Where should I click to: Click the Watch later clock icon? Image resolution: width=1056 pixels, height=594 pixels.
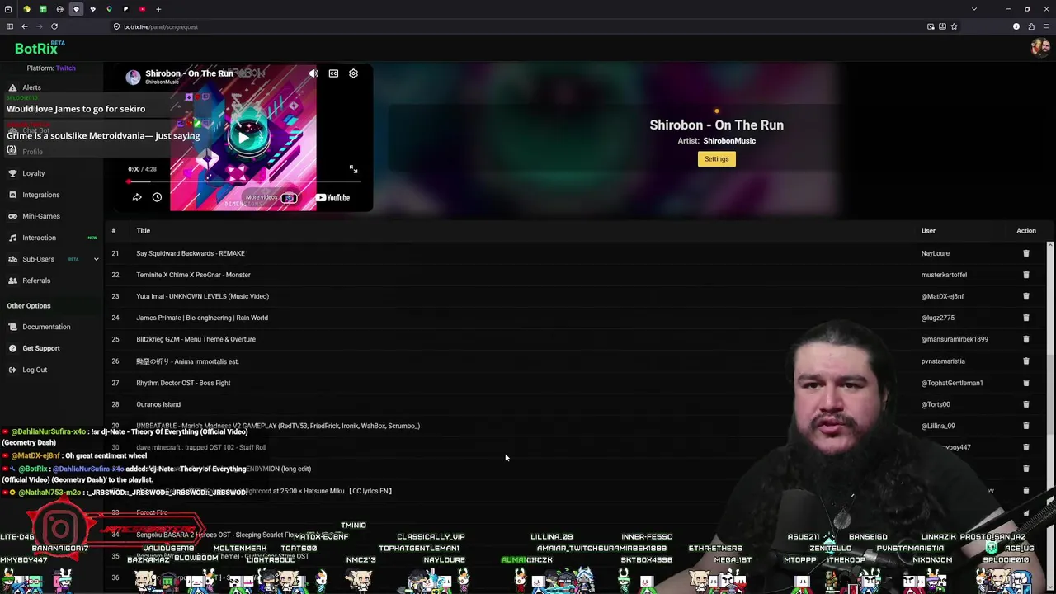coord(157,197)
